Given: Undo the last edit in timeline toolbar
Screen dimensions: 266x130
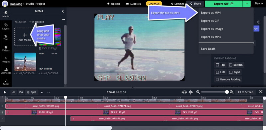Looking at the screenshot, I should coord(42,92).
